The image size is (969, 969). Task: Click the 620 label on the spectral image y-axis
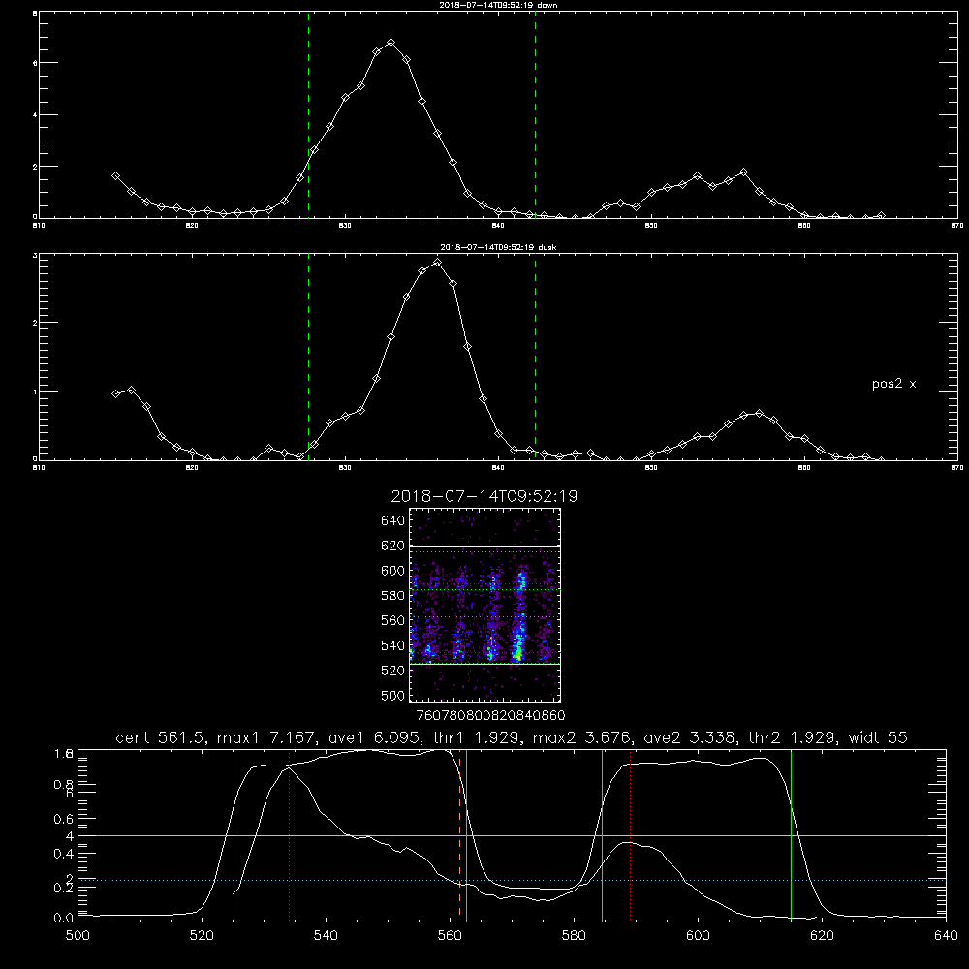pyautogui.click(x=393, y=546)
